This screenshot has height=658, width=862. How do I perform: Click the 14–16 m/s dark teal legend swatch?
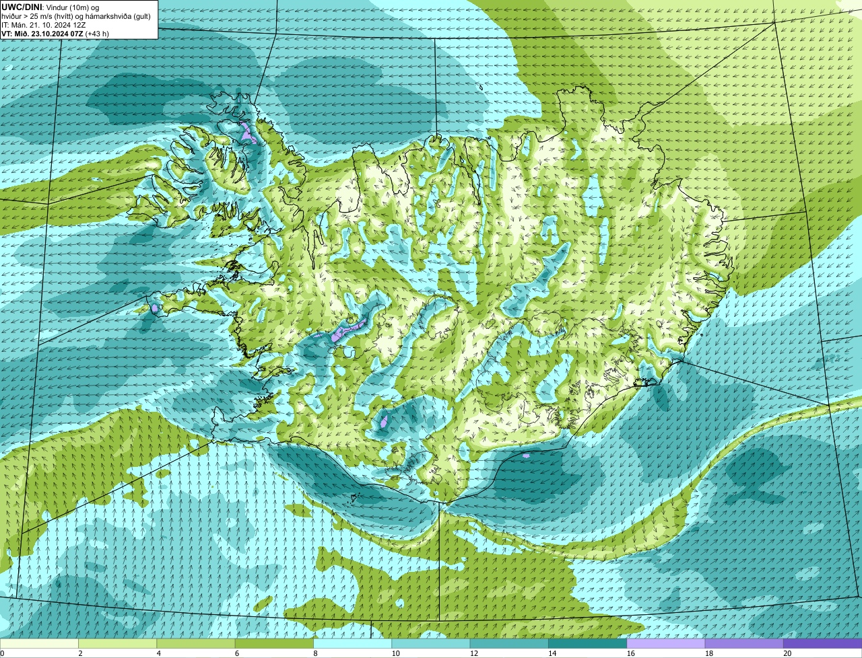pyautogui.click(x=587, y=643)
